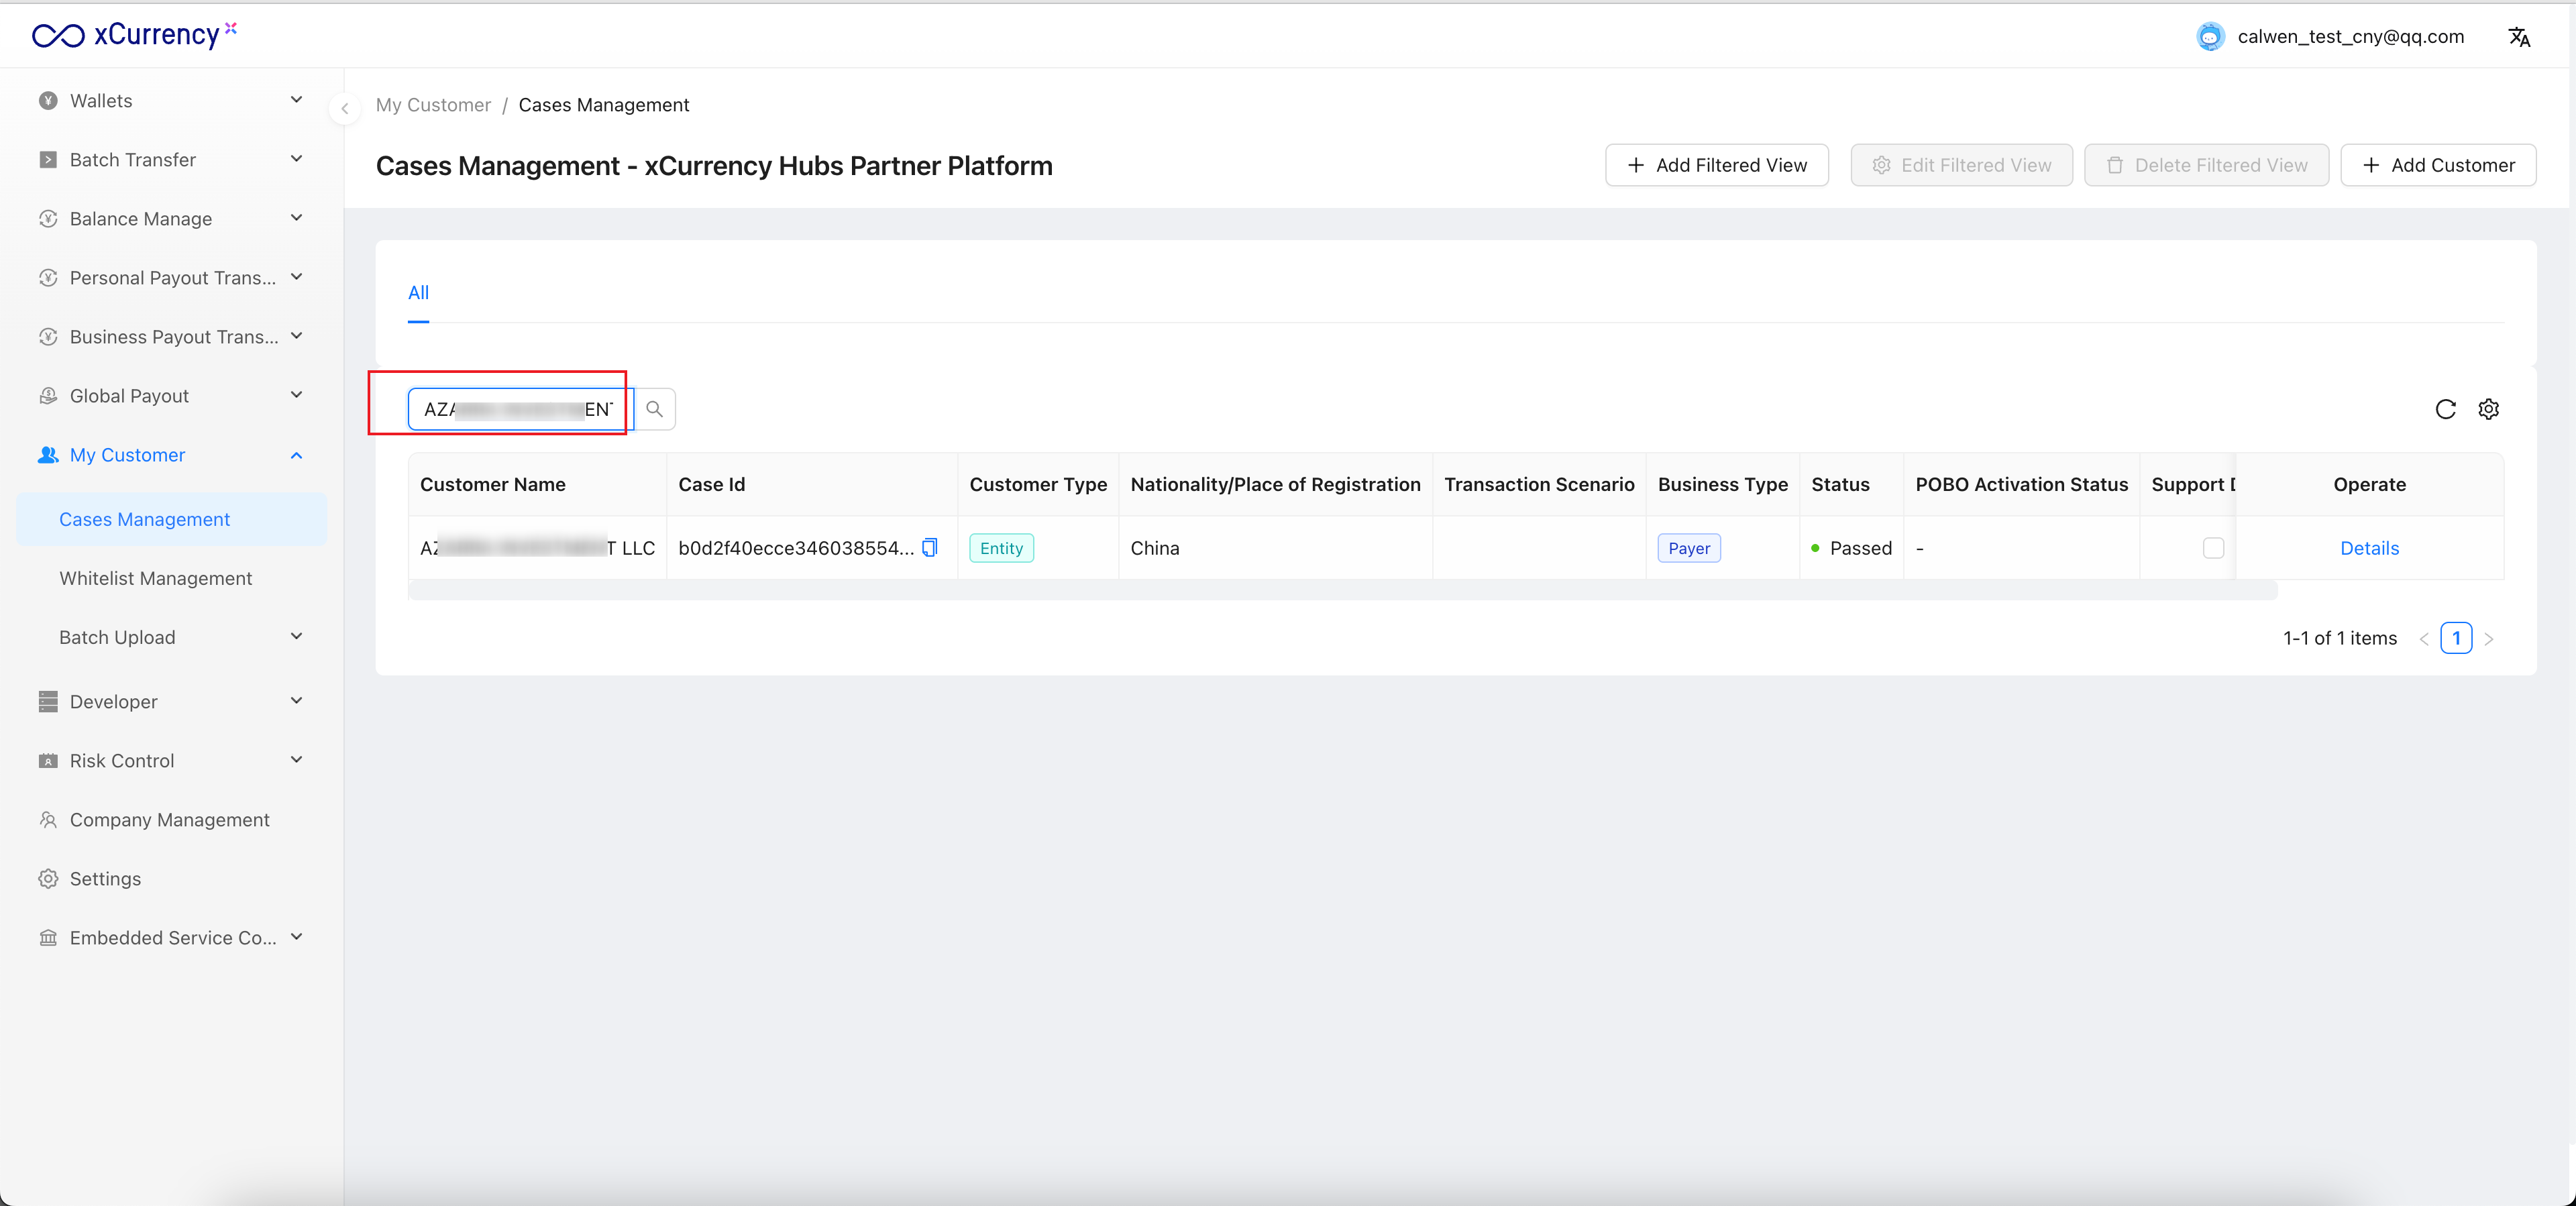The image size is (2576, 1206).
Task: Click the search magnifier icon
Action: coord(654,409)
